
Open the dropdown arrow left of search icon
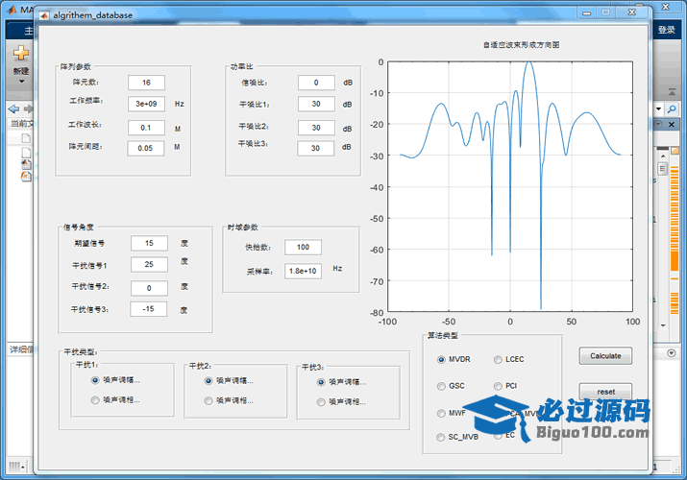[x=658, y=108]
